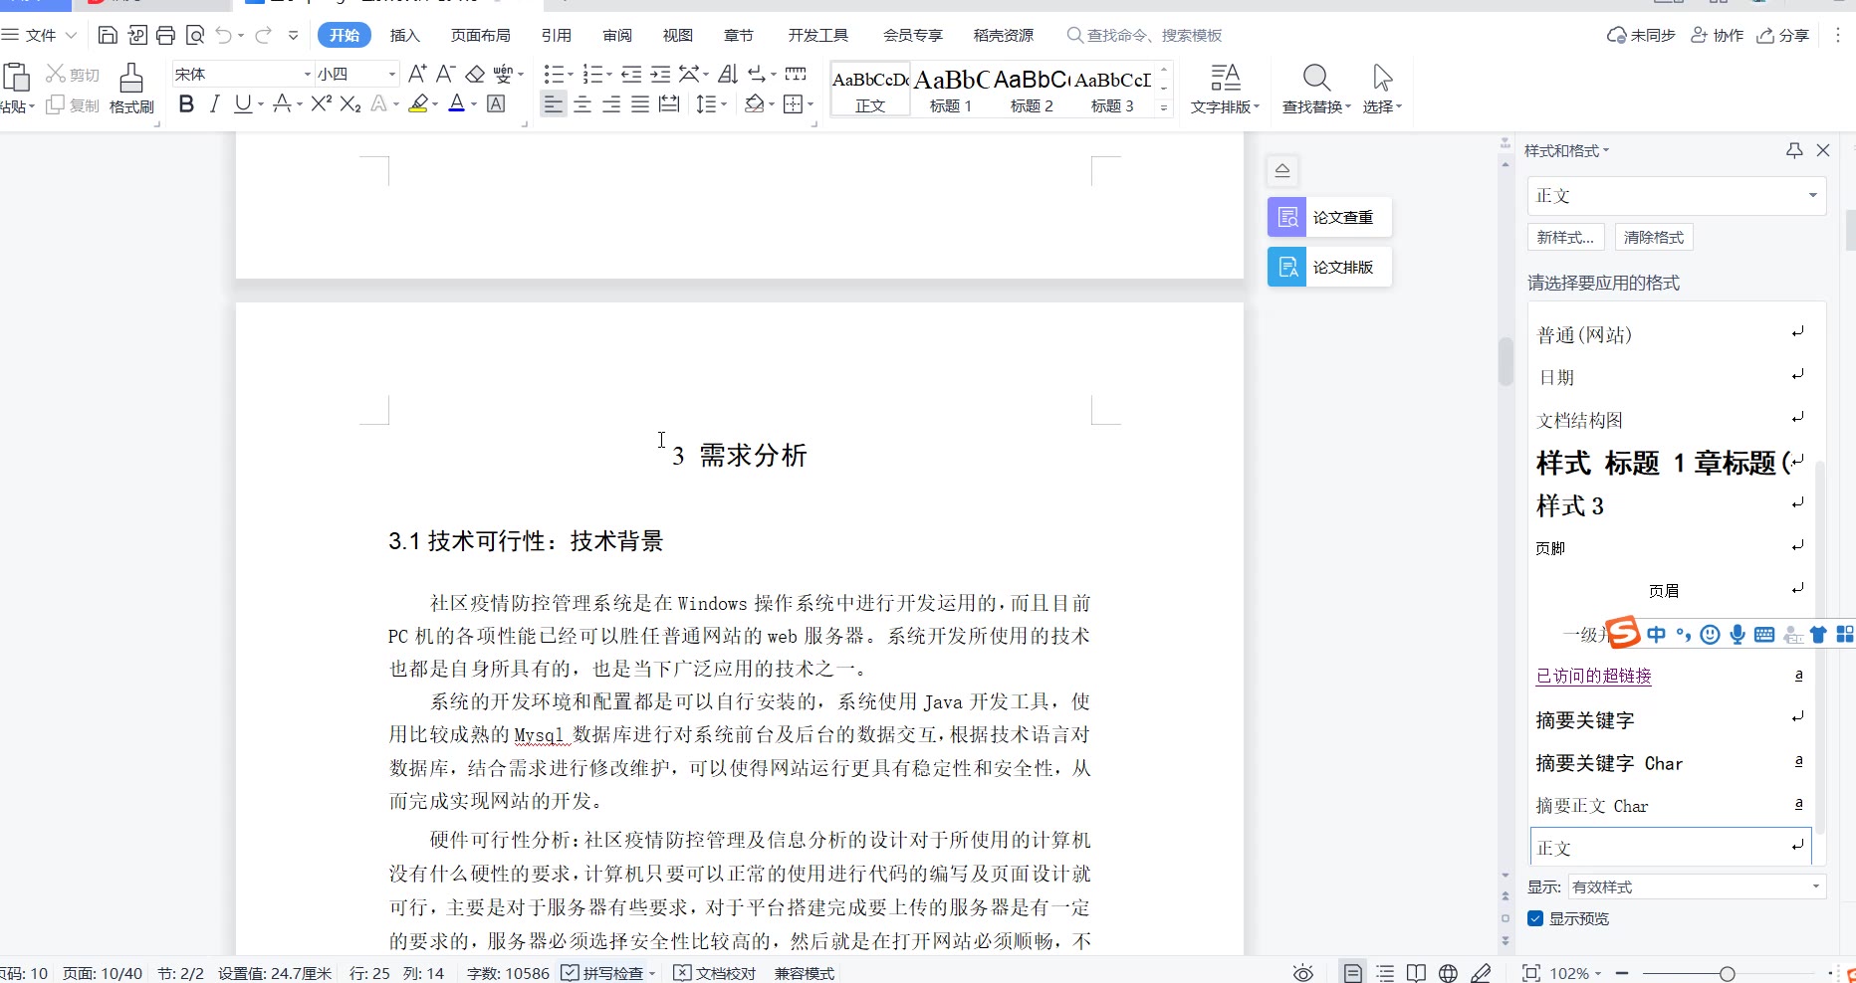Click the Save icon in quick access toolbar
This screenshot has width=1856, height=983.
coord(108,36)
